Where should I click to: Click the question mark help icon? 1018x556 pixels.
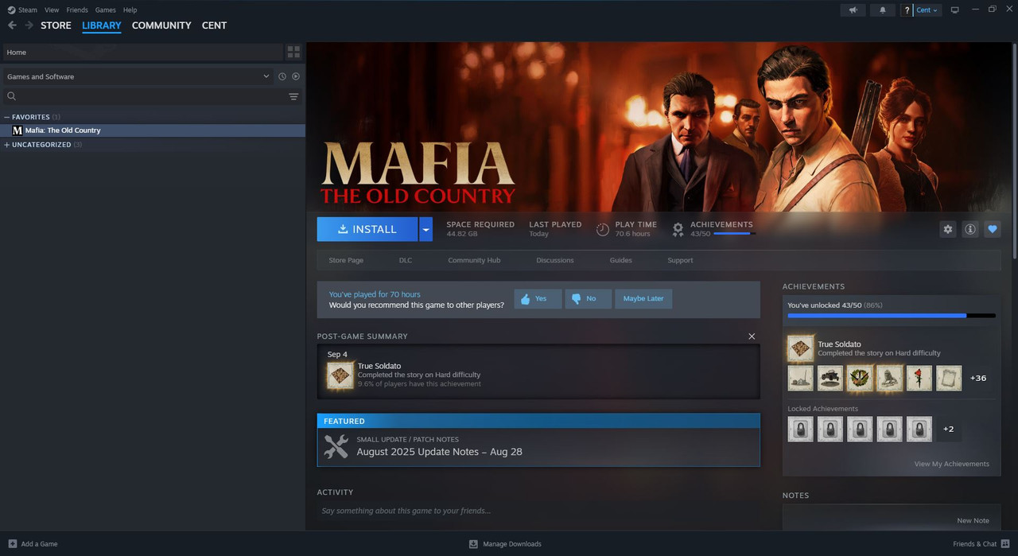(907, 10)
